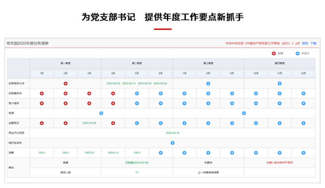325x188 pixels.
Task: Add 党小组会 record for 8月
Action: [208, 103]
